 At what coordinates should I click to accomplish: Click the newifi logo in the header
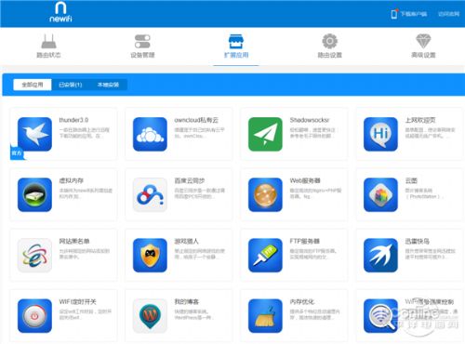pos(60,12)
